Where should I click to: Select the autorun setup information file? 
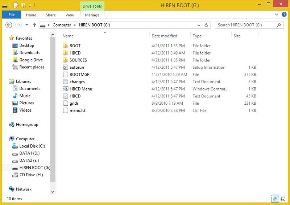pyautogui.click(x=76, y=68)
